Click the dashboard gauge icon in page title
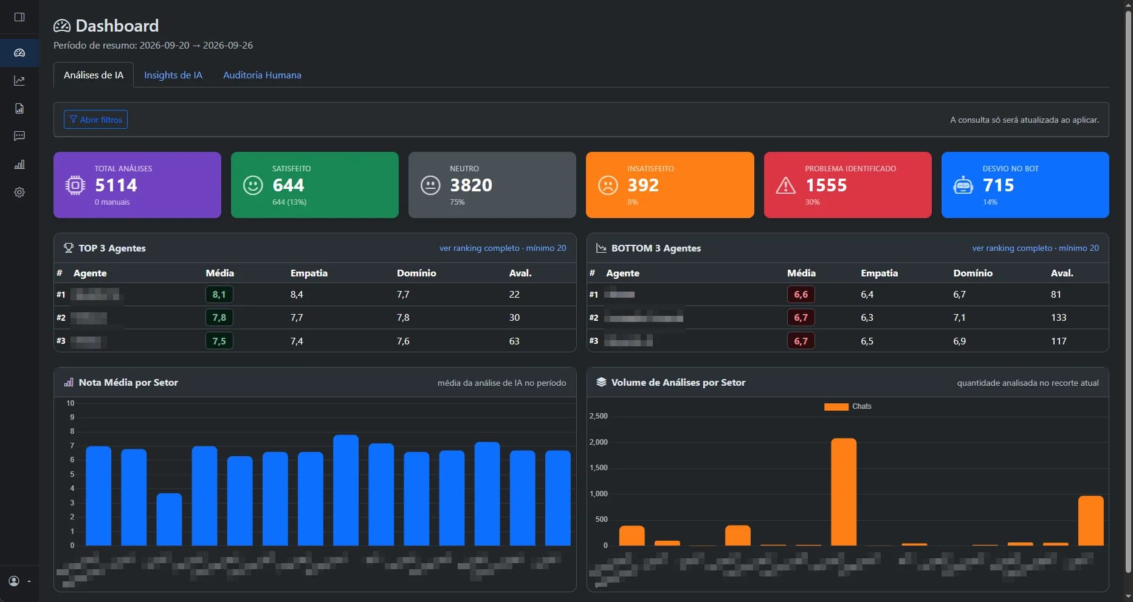1133x602 pixels. coord(62,26)
